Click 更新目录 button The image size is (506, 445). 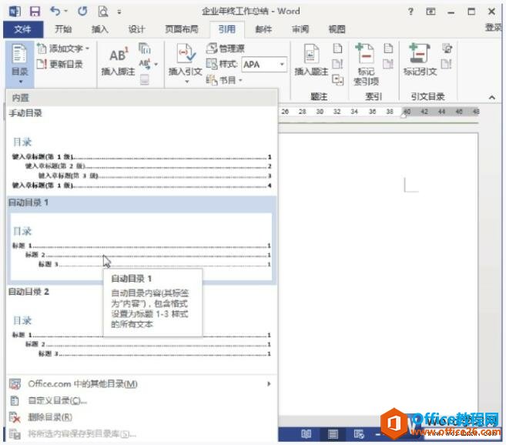coord(60,64)
